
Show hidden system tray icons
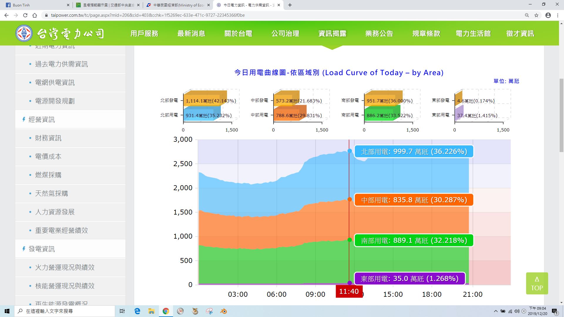pos(496,311)
